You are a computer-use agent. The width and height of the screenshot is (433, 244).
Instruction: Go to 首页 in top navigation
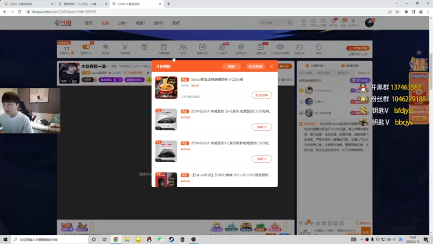tap(89, 23)
